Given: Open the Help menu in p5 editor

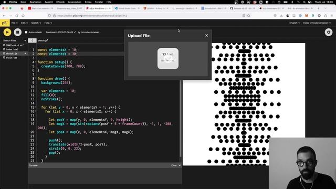Looking at the screenshot, I should coord(48,23).
